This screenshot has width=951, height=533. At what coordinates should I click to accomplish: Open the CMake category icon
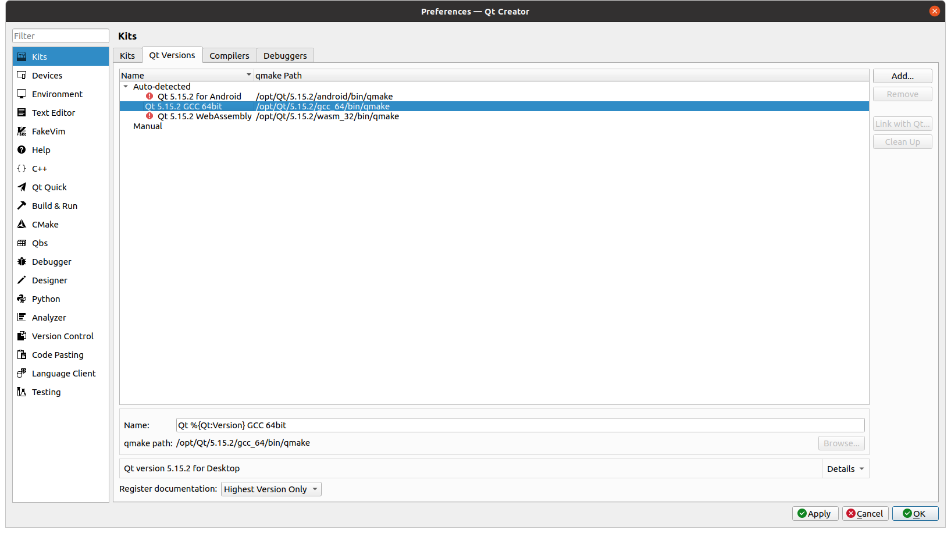coord(22,224)
